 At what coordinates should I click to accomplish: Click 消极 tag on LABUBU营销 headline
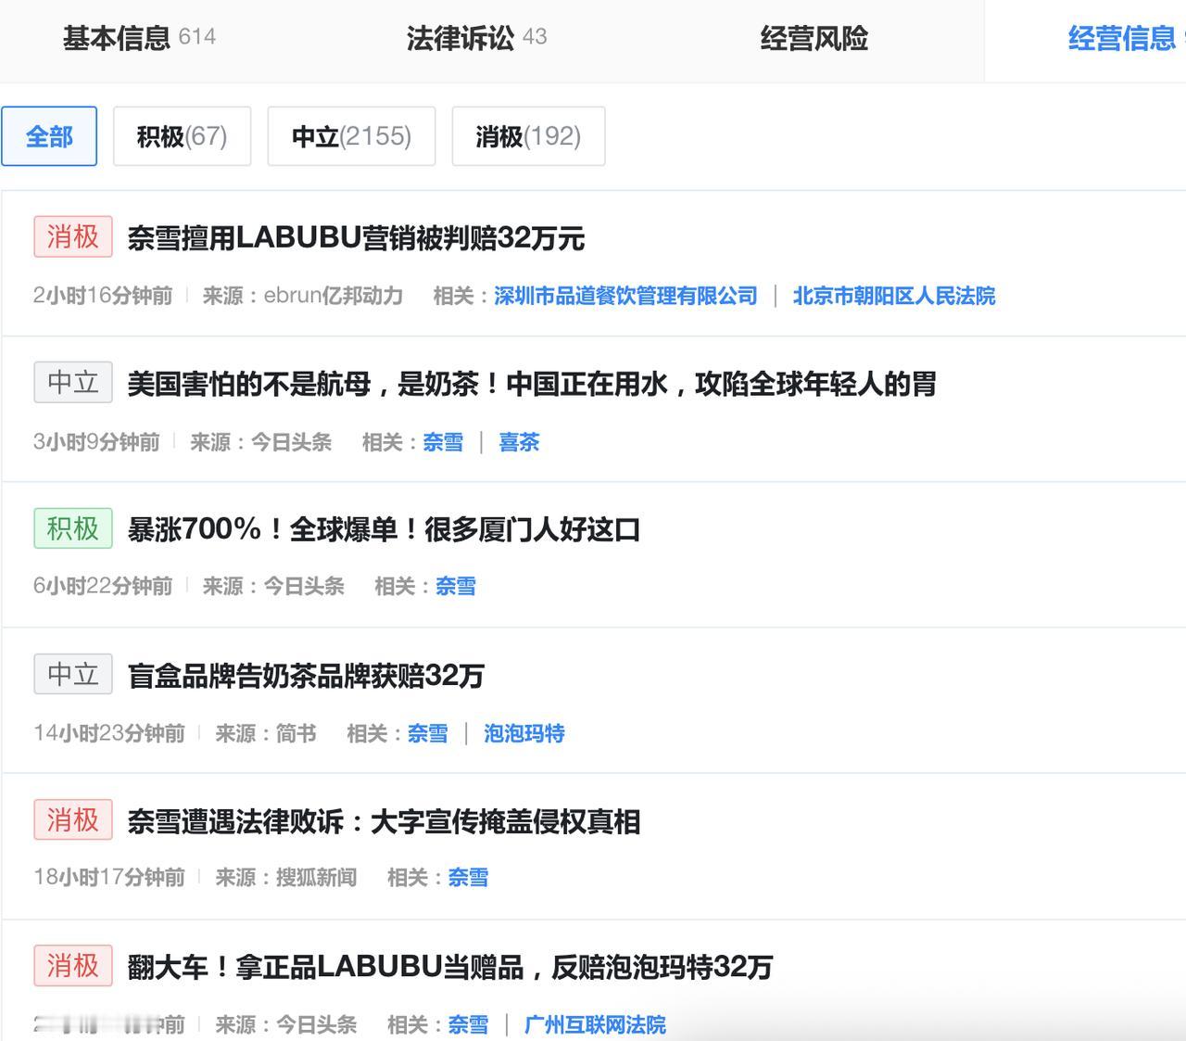pos(73,236)
